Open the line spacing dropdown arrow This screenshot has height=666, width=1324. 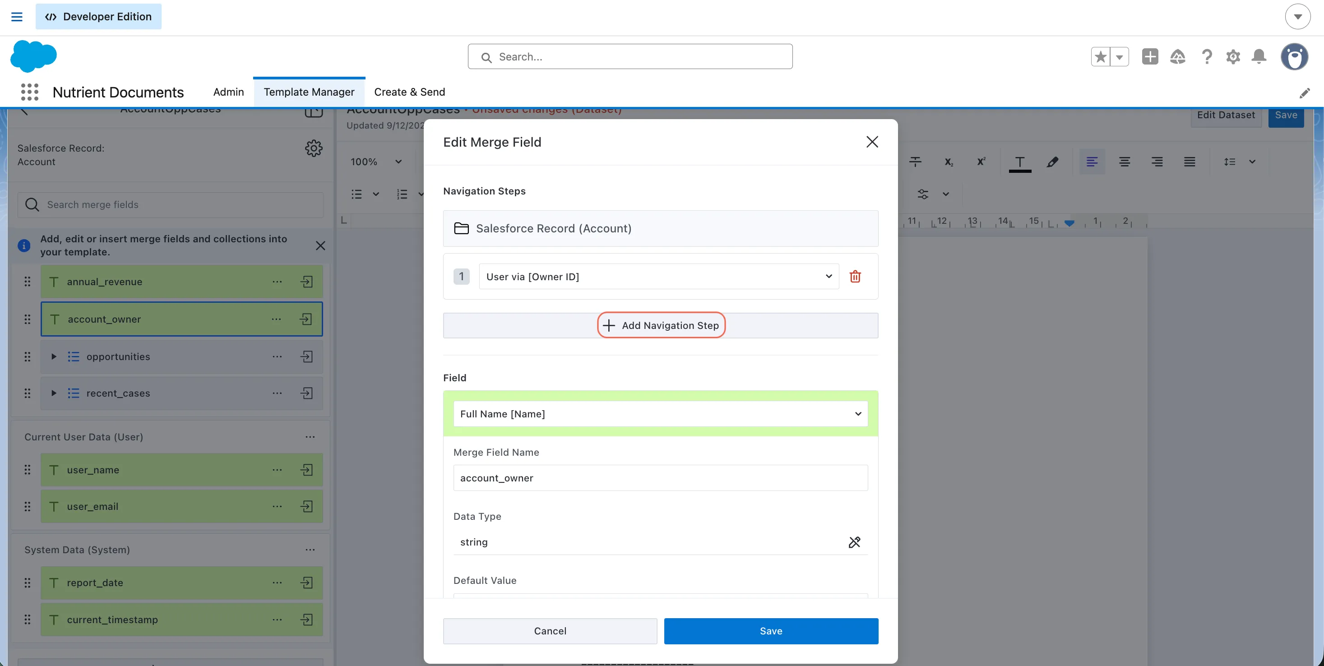coord(1252,162)
